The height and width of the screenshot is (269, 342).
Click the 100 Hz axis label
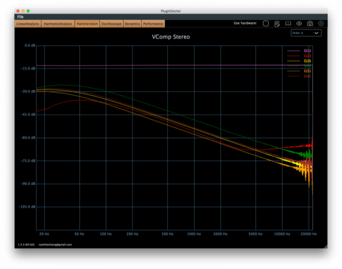[x=106, y=234]
